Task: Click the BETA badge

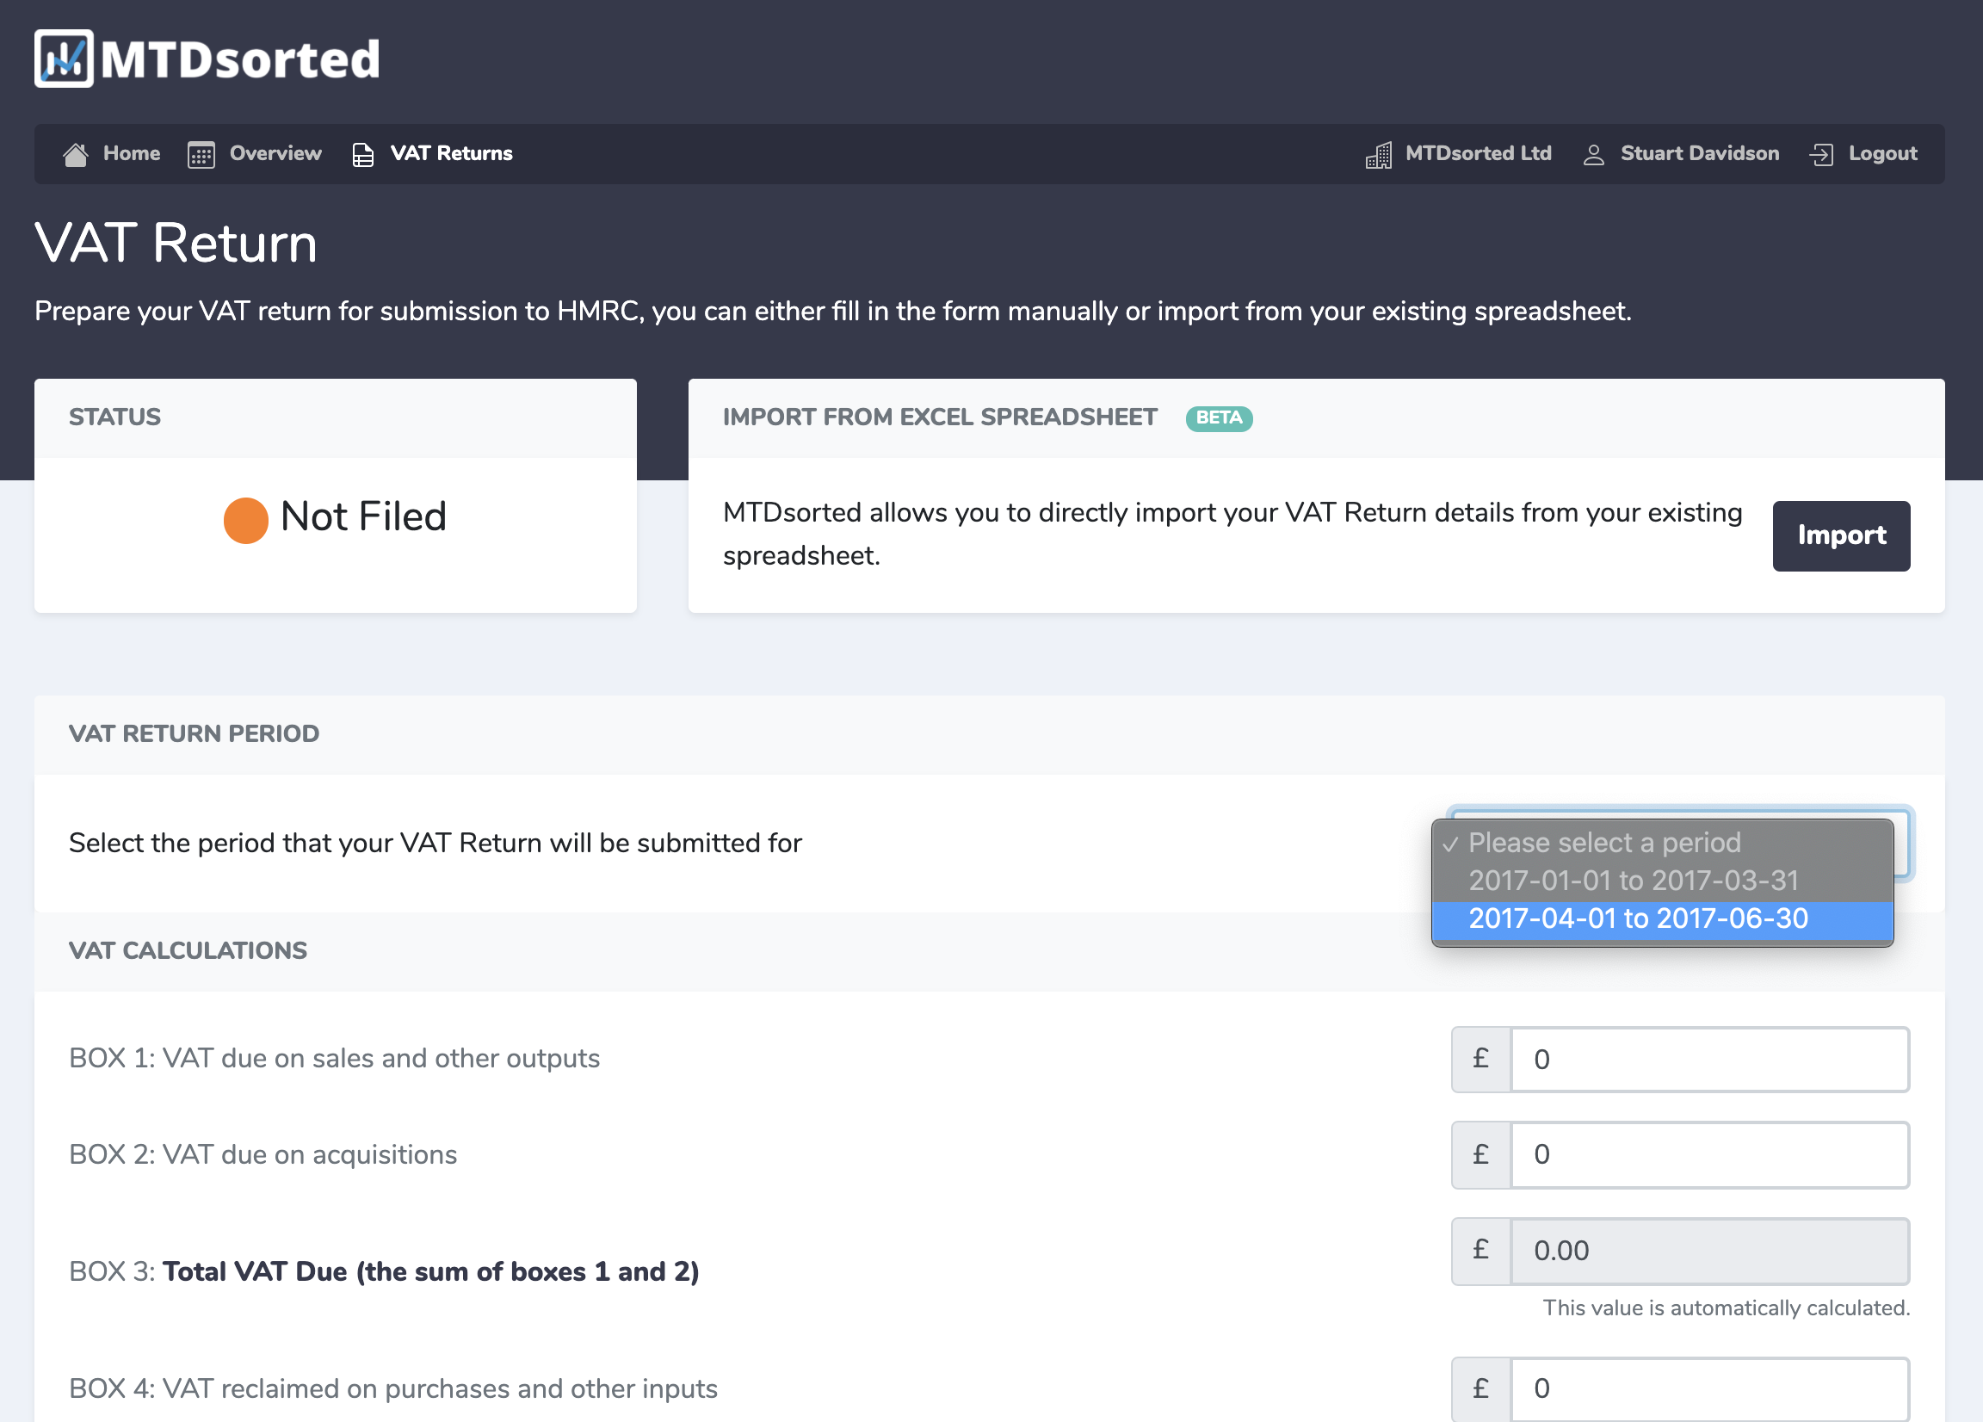Action: coord(1218,418)
